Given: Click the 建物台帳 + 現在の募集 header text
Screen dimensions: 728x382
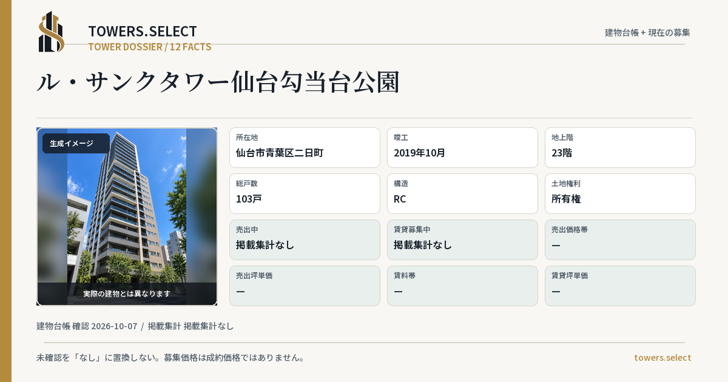Looking at the screenshot, I should pos(647,33).
